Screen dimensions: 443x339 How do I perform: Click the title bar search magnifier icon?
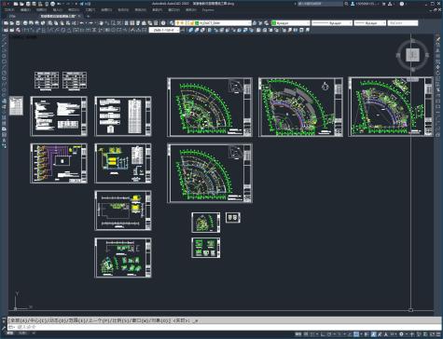point(346,4)
